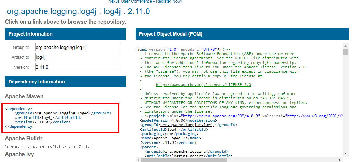Click Buildr string 'org.apache.logging.log4j:log4j:jar:2.11.0'

pyautogui.click(x=49, y=147)
